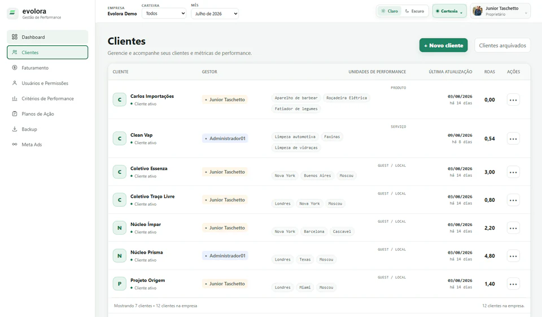This screenshot has height=317, width=542.
Task: Click the Faxinas tag
Action: point(332,137)
